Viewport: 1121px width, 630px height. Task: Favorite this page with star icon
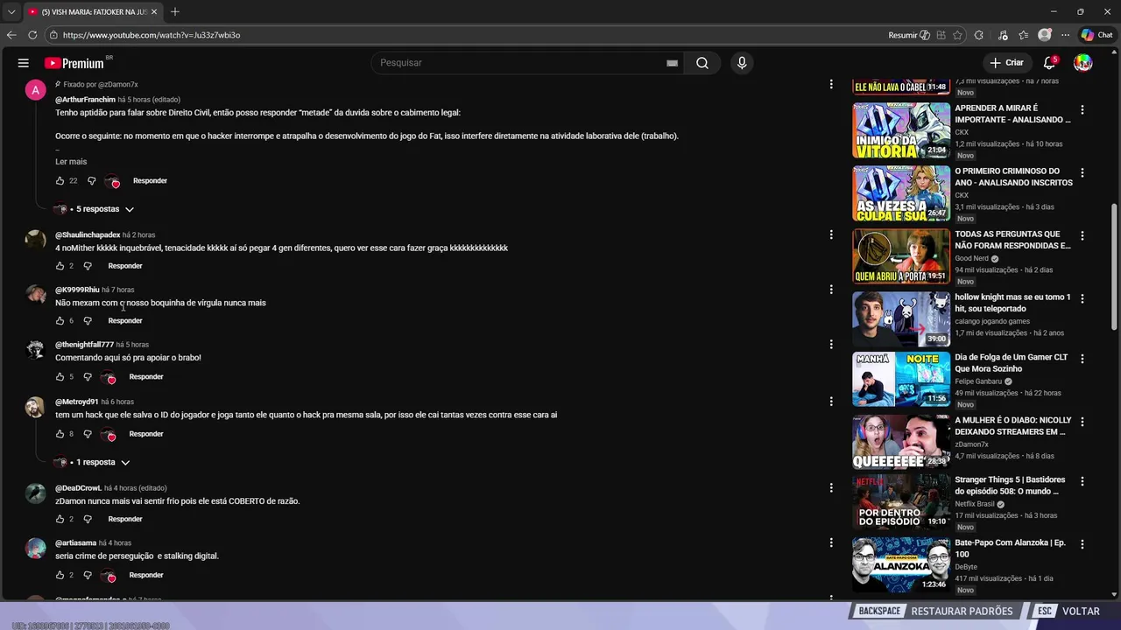[957, 35]
